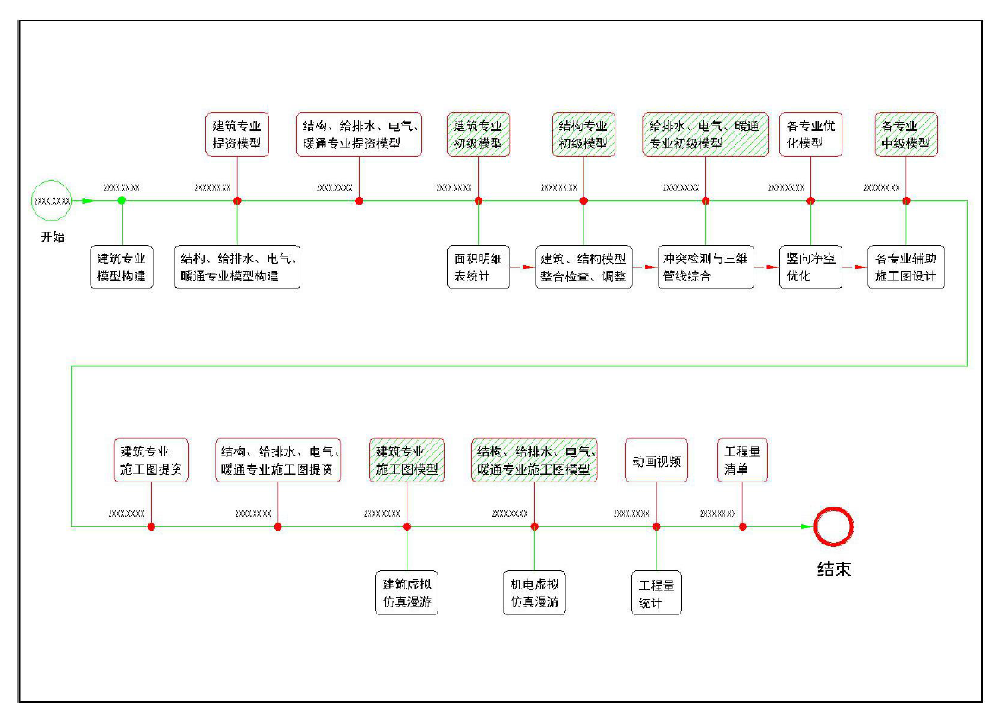
Task: Click the 工程量统计 box
Action: point(656,594)
